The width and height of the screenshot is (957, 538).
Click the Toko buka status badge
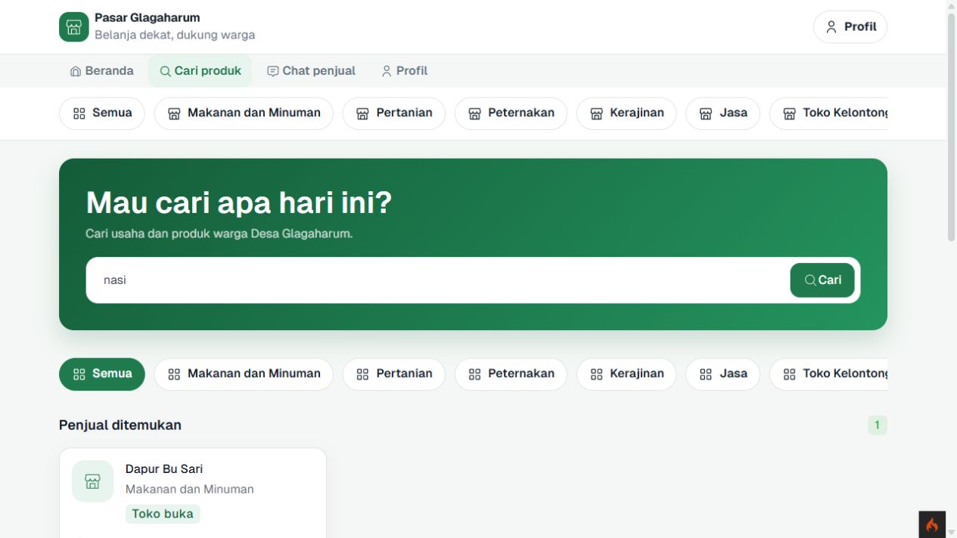pos(163,514)
